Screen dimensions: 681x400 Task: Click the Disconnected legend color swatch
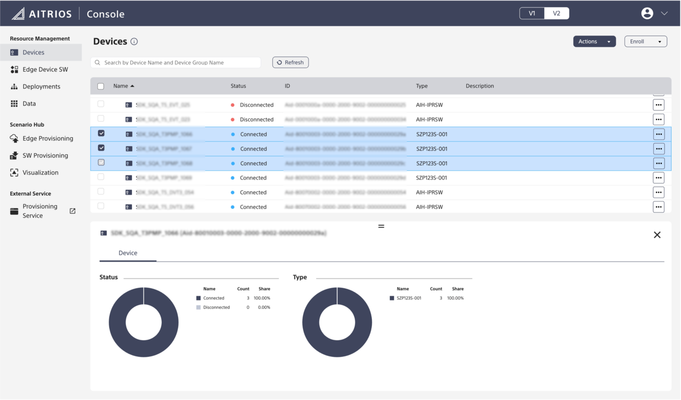point(198,307)
